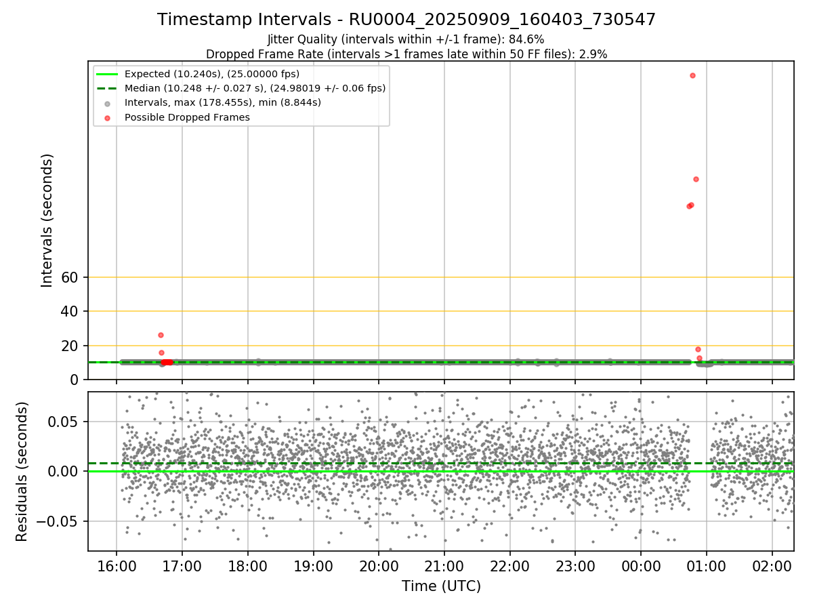Screen dimensions: 813x610
Task: Click the 'Residuals (seconds)' y-axis label
Action: pos(22,471)
